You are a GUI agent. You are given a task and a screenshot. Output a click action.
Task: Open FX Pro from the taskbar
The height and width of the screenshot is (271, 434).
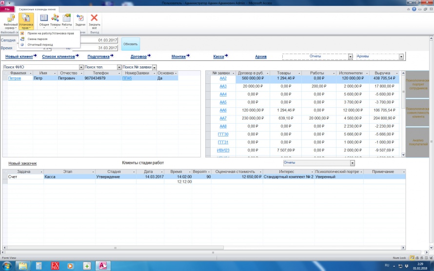click(55, 266)
